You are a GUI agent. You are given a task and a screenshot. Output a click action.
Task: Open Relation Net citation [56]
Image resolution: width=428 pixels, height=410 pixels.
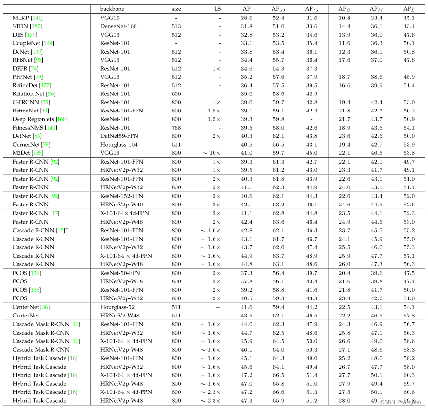pos(51,94)
